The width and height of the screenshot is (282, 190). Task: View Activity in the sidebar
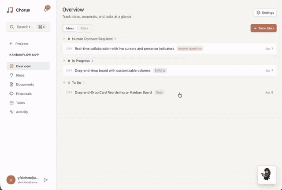click(x=22, y=112)
